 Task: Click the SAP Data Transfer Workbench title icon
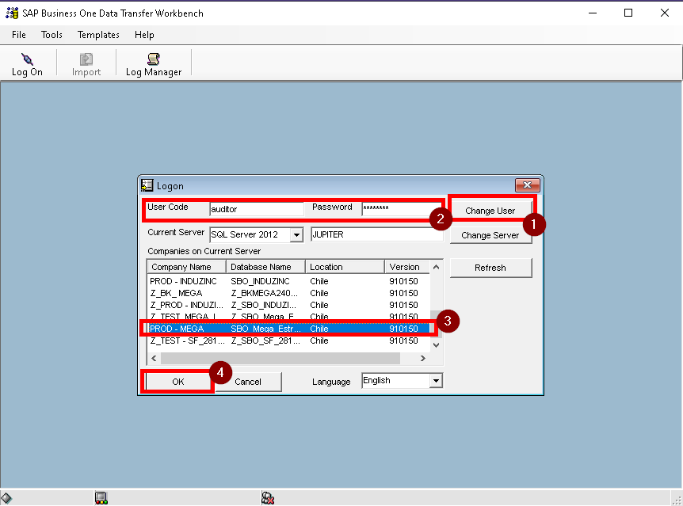[12, 13]
